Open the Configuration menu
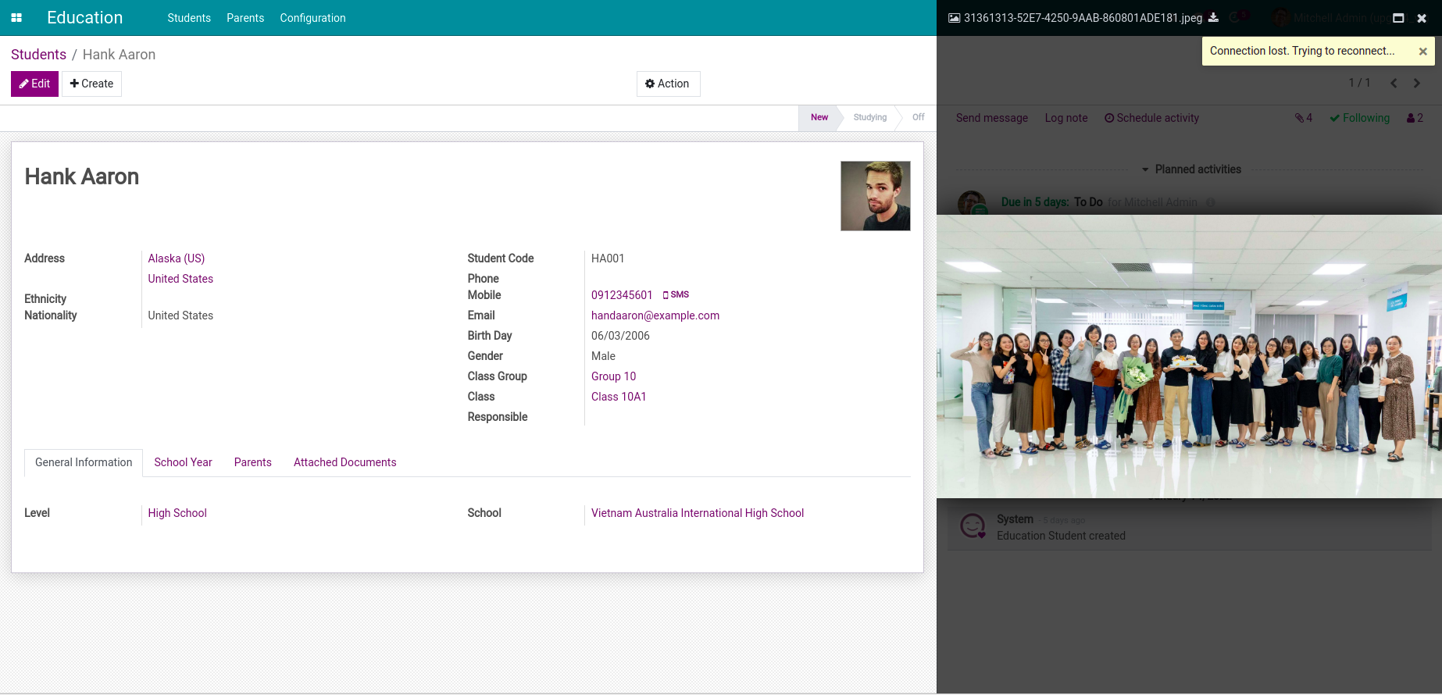Viewport: 1442px width, 695px height. [312, 18]
